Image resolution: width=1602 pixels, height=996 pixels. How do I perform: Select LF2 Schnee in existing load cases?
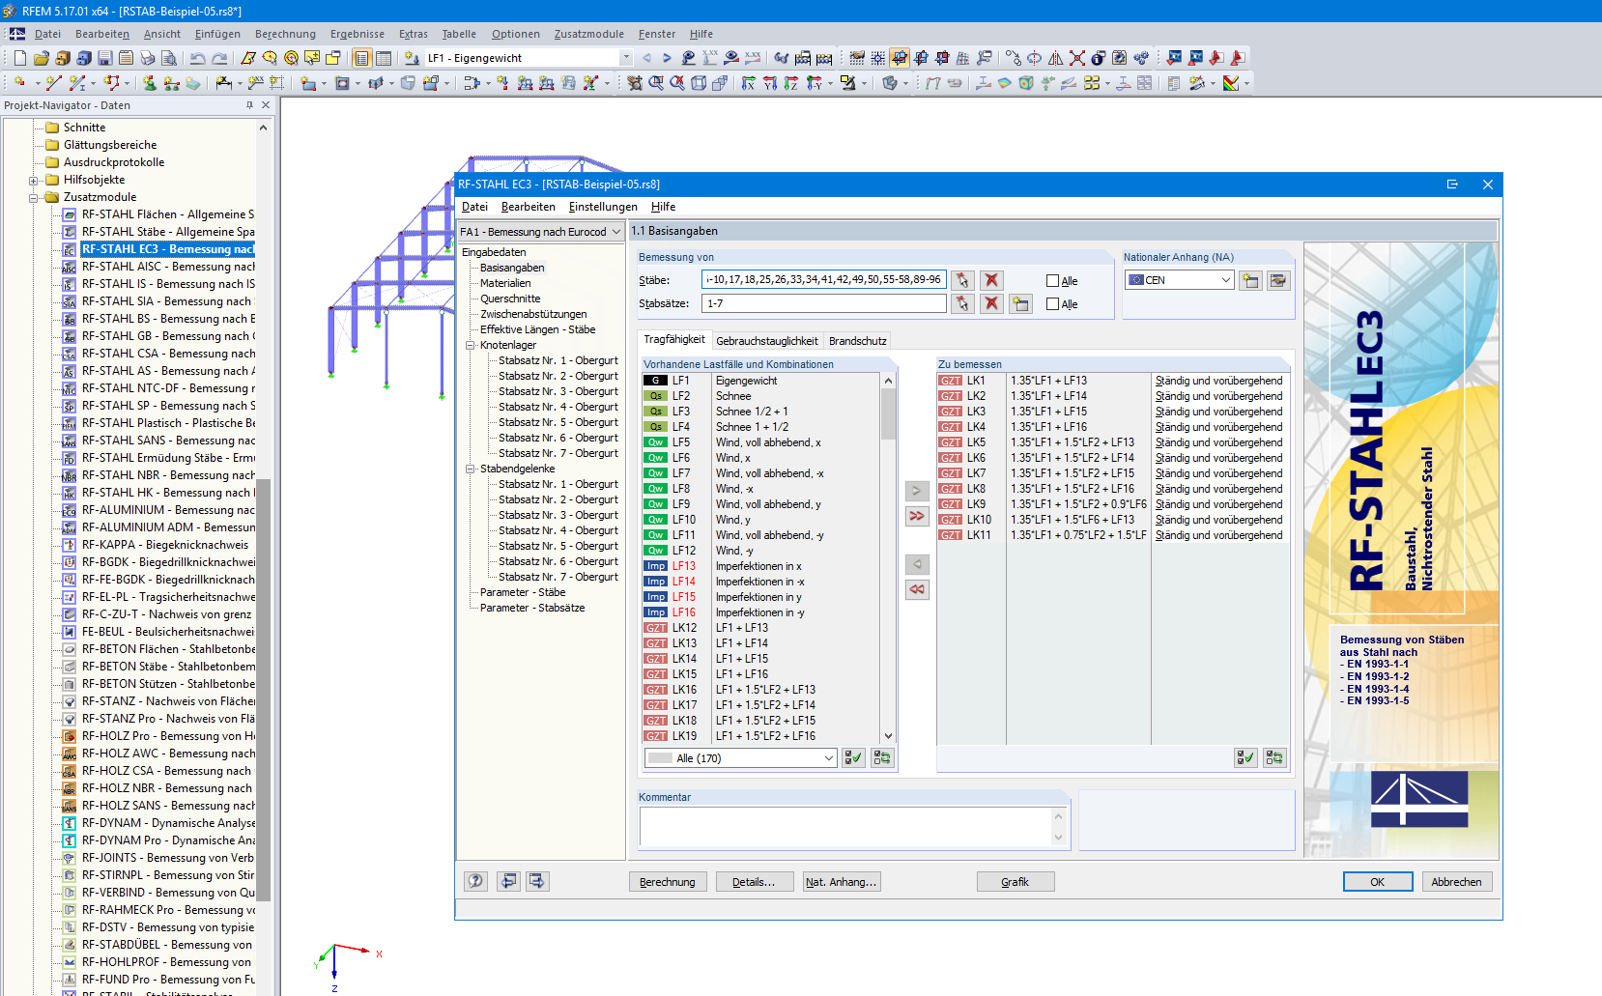click(x=762, y=396)
